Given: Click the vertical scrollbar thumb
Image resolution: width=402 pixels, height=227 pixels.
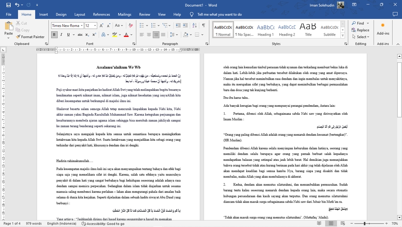Looking at the screenshot, I should coord(399,90).
